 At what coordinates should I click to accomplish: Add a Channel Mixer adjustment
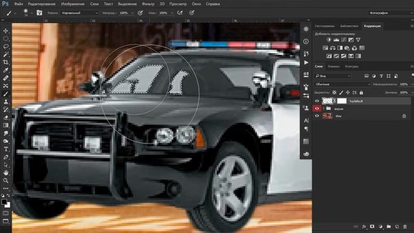click(354, 48)
